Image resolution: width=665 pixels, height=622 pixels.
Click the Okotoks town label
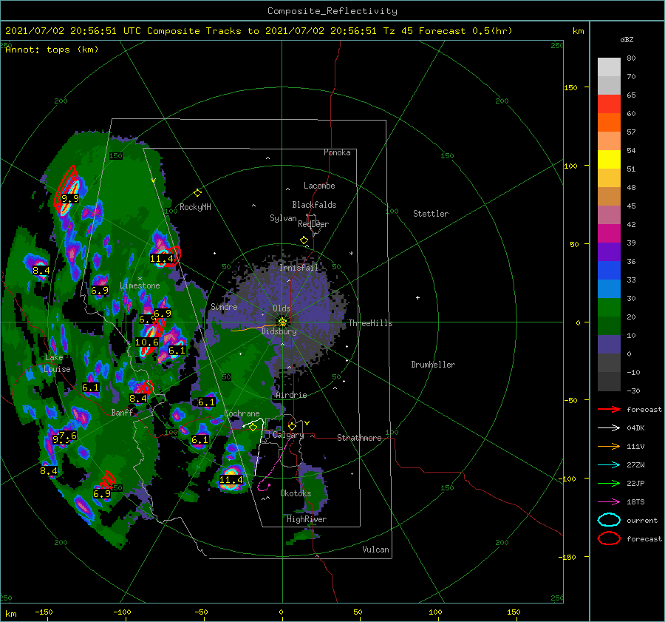(296, 493)
